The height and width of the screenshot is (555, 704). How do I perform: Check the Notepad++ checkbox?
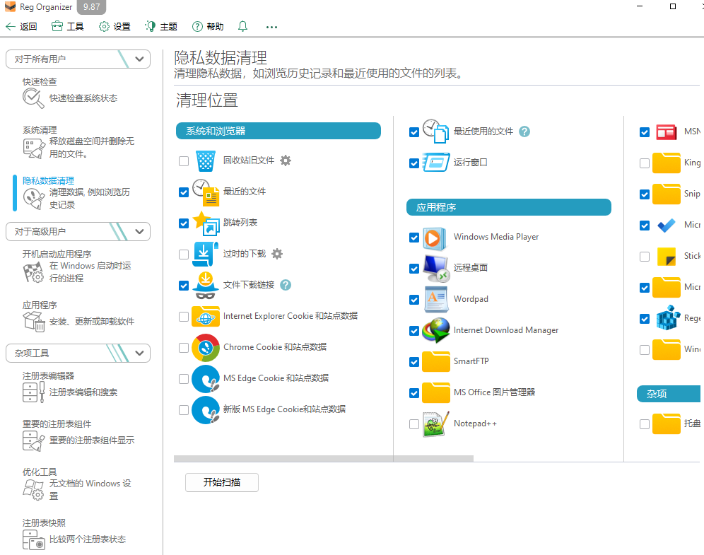click(x=414, y=424)
